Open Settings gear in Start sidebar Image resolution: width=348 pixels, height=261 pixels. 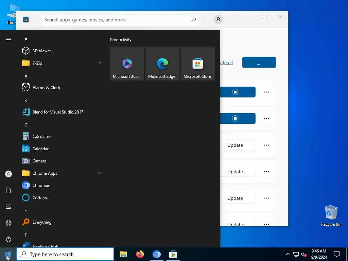coord(8,223)
